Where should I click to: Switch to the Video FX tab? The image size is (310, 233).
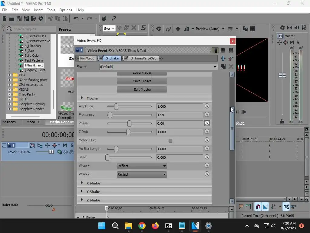(33, 122)
